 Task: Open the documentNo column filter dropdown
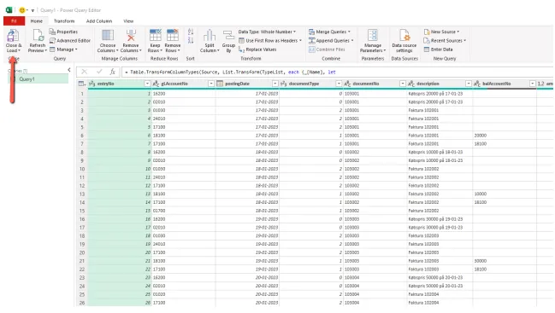[403, 84]
